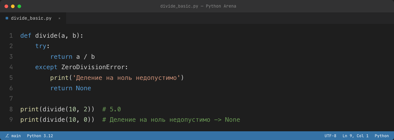The height and width of the screenshot is (140, 394).
Task: Select the divide_basic.py tab
Action: coord(33,18)
